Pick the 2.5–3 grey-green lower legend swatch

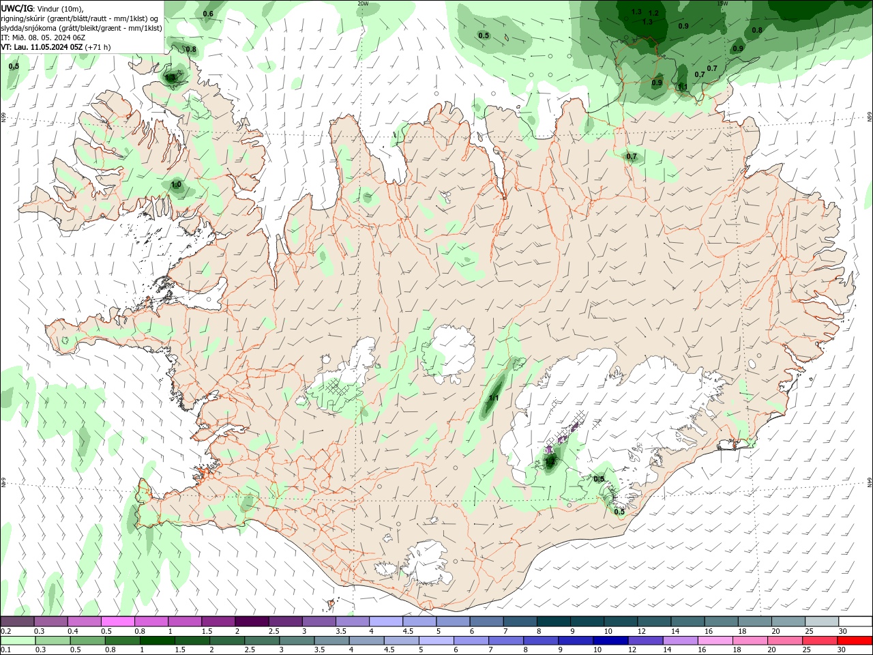tap(263, 641)
